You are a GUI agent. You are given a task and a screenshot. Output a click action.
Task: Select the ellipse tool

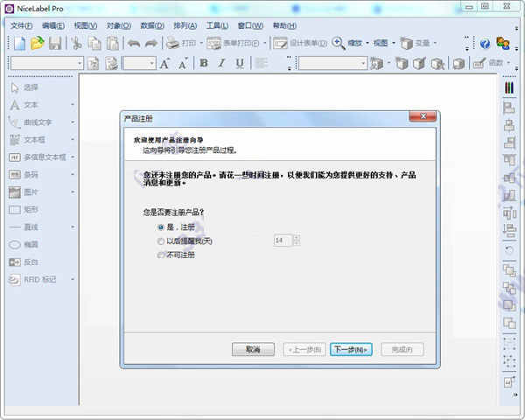(24, 244)
